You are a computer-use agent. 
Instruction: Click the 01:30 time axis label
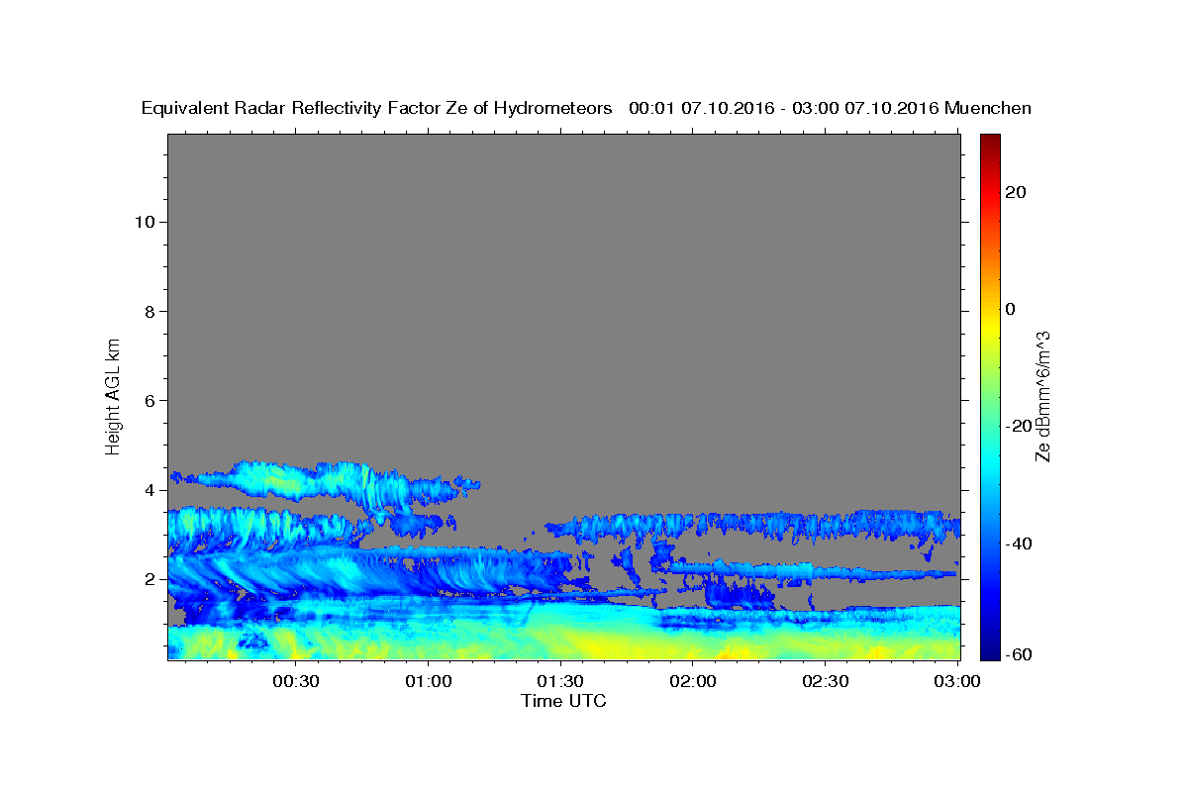coord(561,681)
